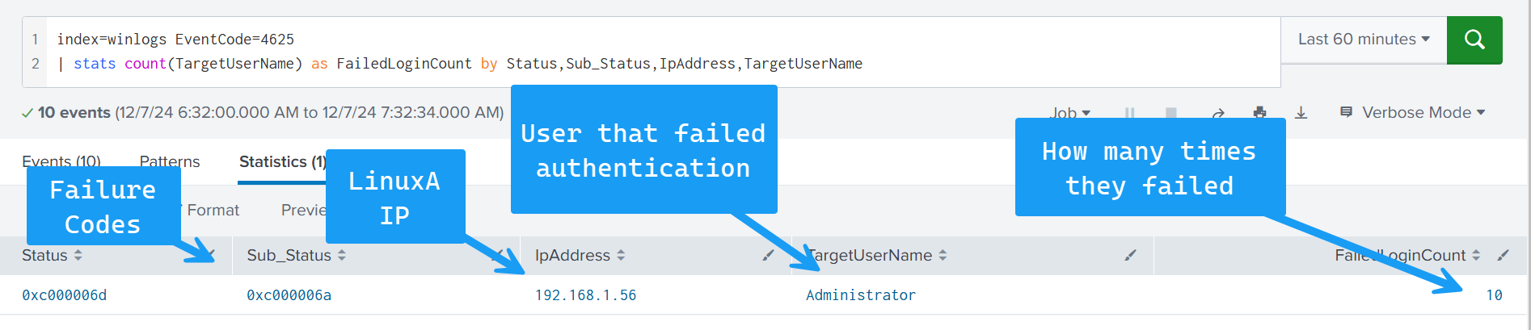The image size is (1531, 330).
Task: Run the search with the magnifier button
Action: (x=1474, y=40)
